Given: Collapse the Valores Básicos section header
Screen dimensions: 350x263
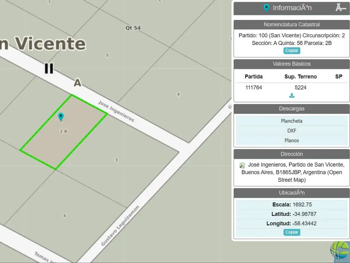Looking at the screenshot, I should [x=292, y=64].
